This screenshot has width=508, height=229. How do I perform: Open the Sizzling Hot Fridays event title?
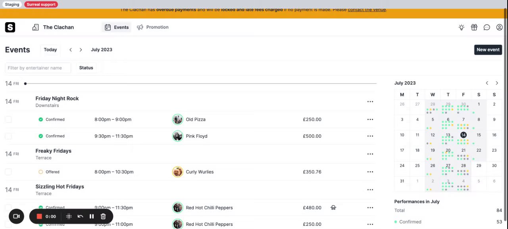(60, 187)
